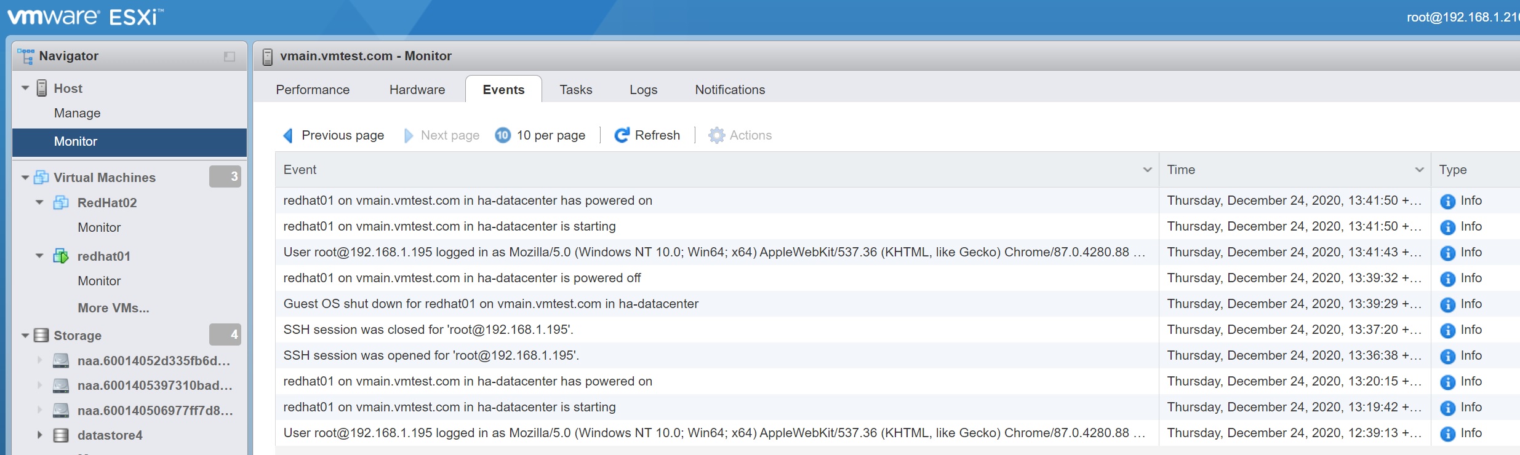Image resolution: width=1520 pixels, height=455 pixels.
Task: Click the redhat01 powered-on VM icon
Action: pyautogui.click(x=61, y=256)
